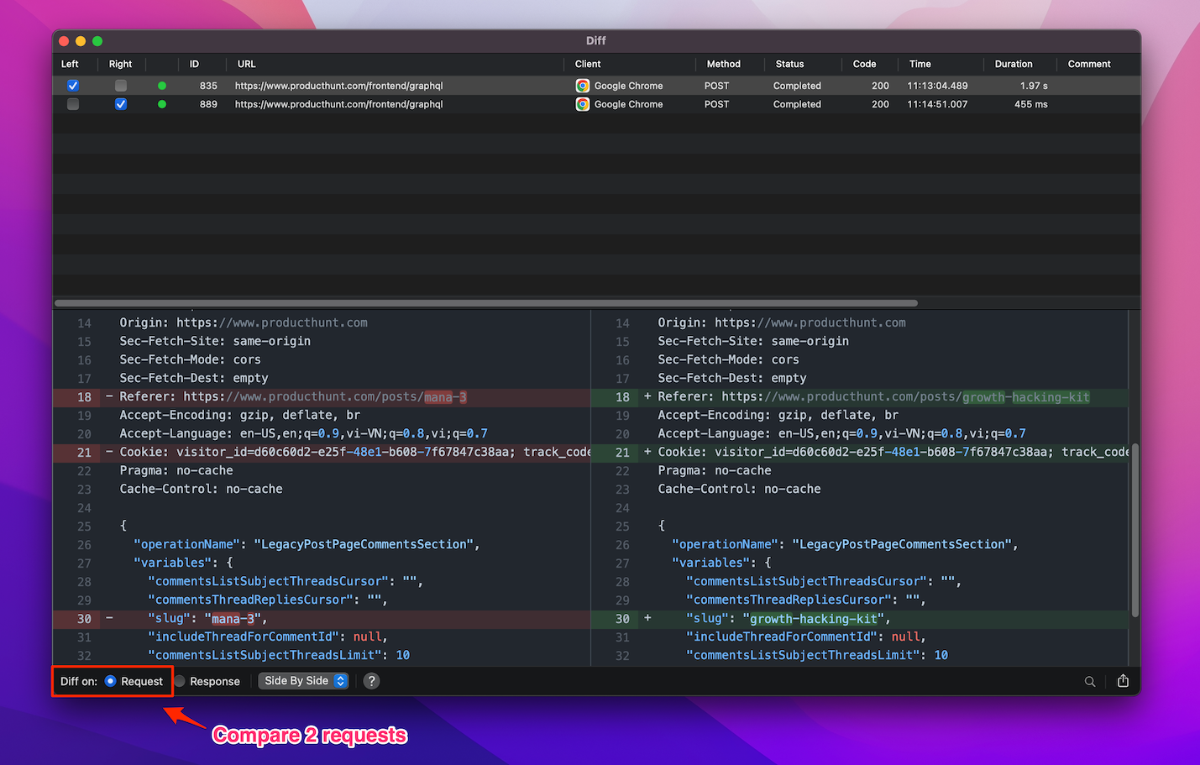Screen dimensions: 1200x765
Task: Click the green status dot of request 835
Action: 162,86
